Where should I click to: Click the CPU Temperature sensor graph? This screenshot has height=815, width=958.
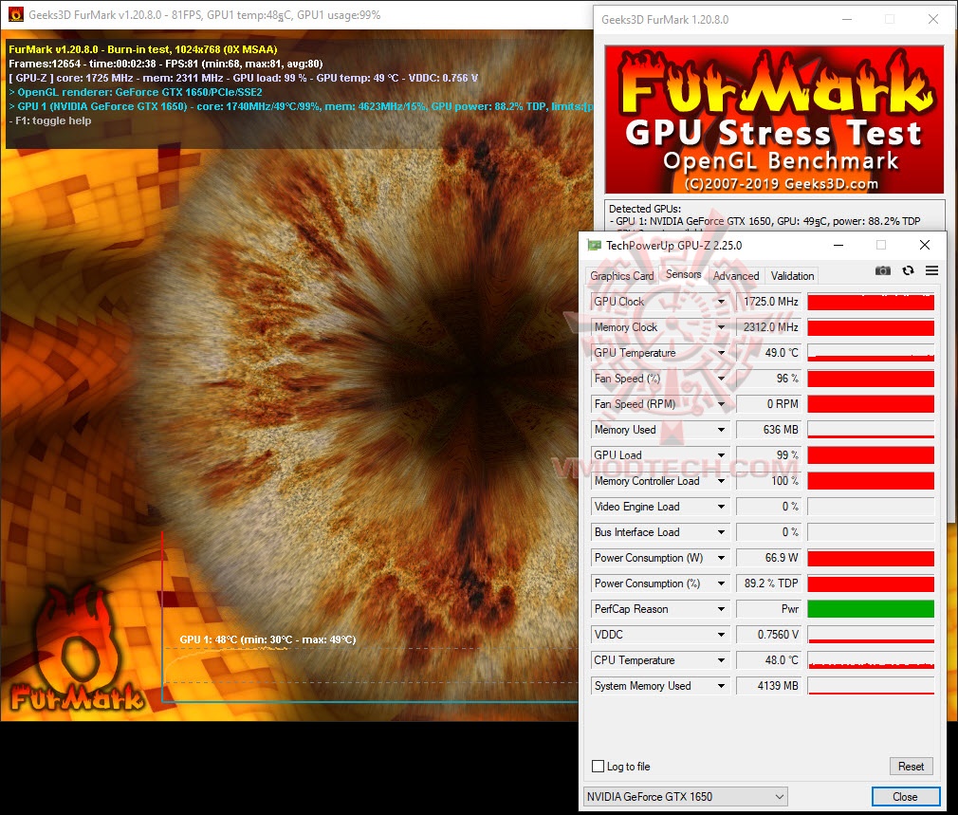click(871, 660)
